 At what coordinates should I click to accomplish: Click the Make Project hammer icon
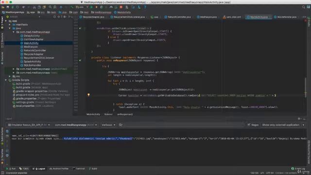[72, 7]
